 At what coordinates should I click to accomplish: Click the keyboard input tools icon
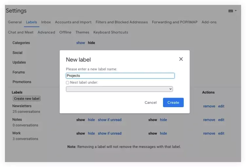coord(231,11)
